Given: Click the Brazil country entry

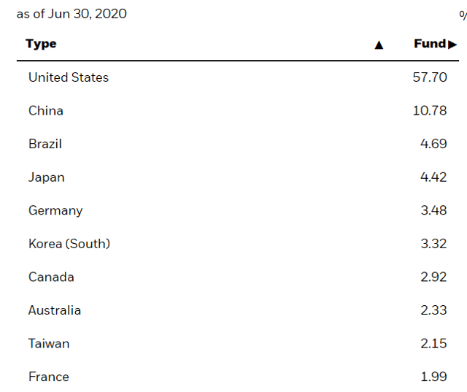Looking at the screenshot, I should point(45,144).
